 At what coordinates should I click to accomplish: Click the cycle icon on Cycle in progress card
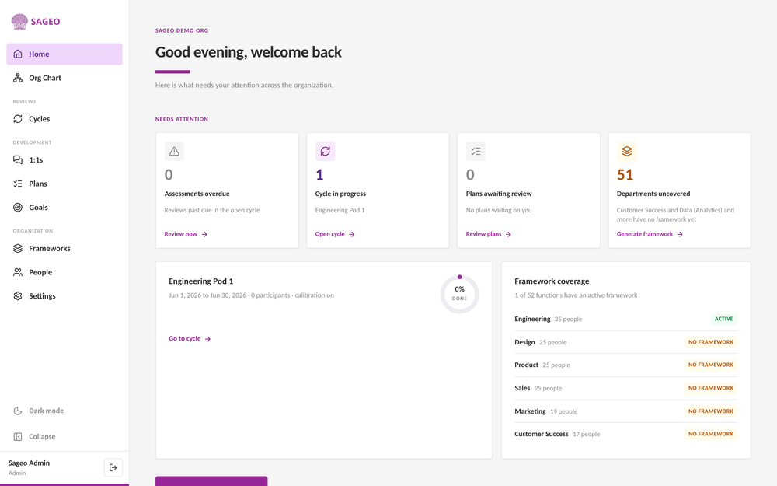pos(325,152)
